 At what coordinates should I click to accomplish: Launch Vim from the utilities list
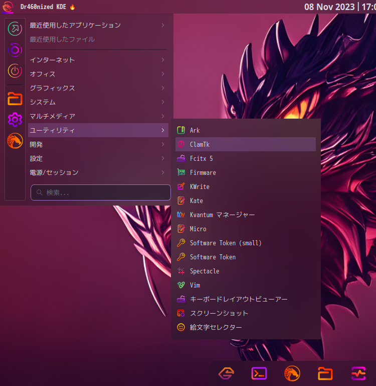pyautogui.click(x=246, y=285)
